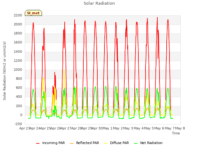This screenshot has height=149, width=199.
Task: Select the Reflected PAR legend label
Action: click(87, 143)
